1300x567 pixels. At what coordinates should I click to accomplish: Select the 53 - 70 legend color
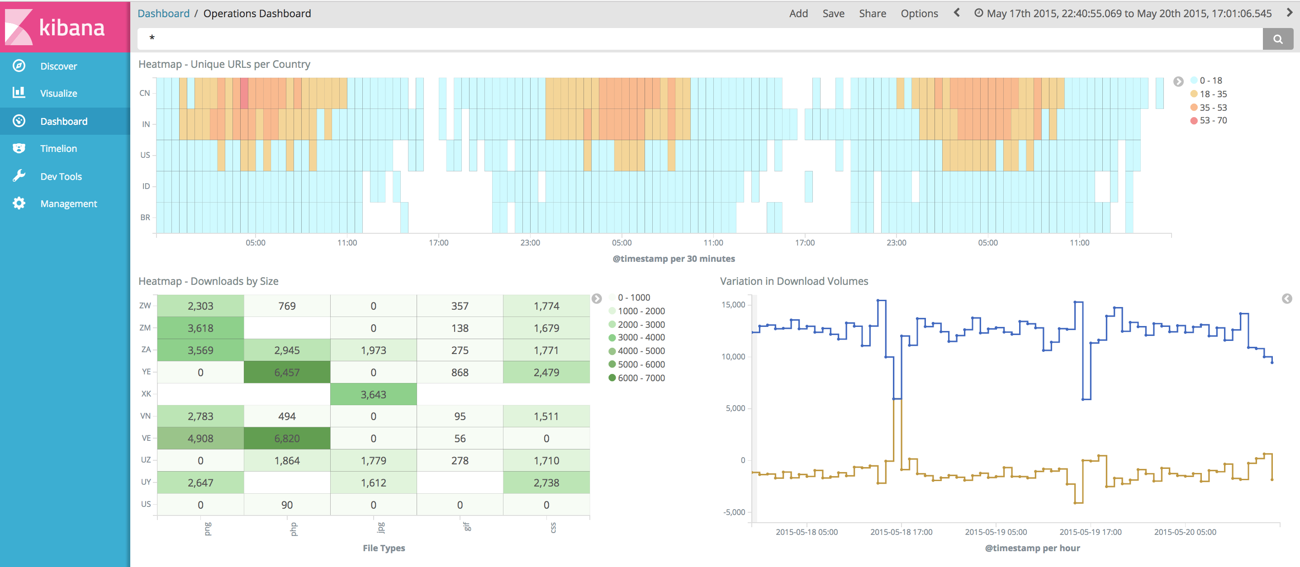1194,121
